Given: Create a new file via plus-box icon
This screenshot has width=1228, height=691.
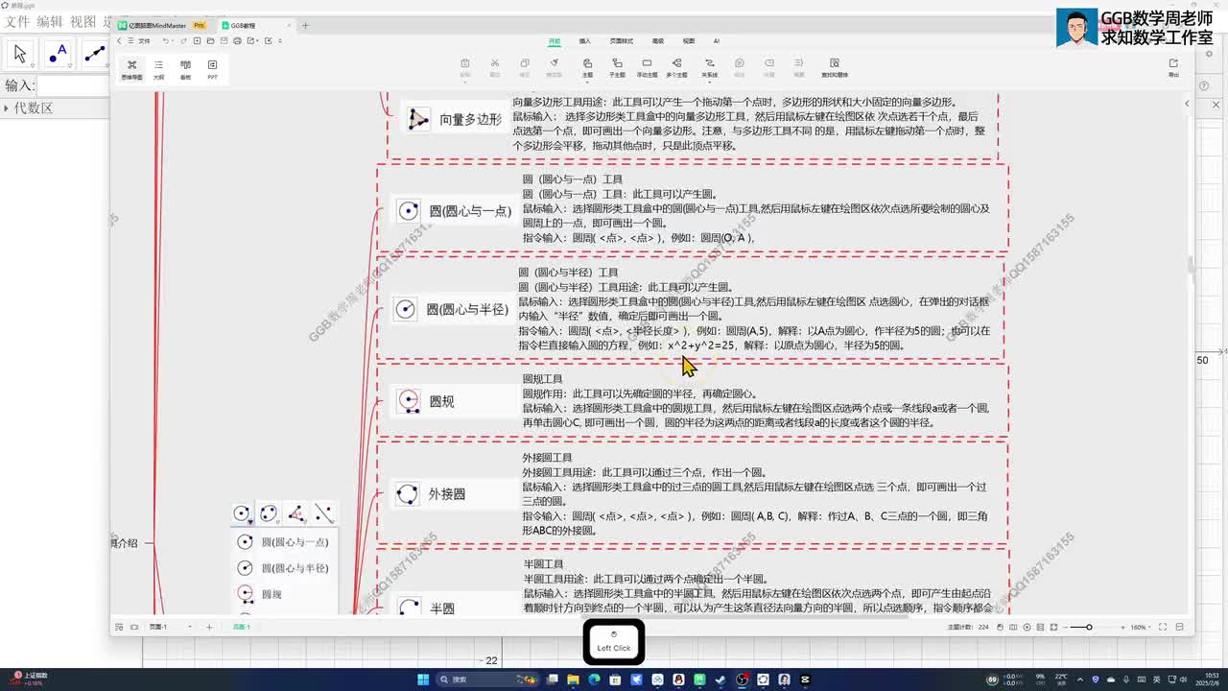Looking at the screenshot, I should 197,41.
